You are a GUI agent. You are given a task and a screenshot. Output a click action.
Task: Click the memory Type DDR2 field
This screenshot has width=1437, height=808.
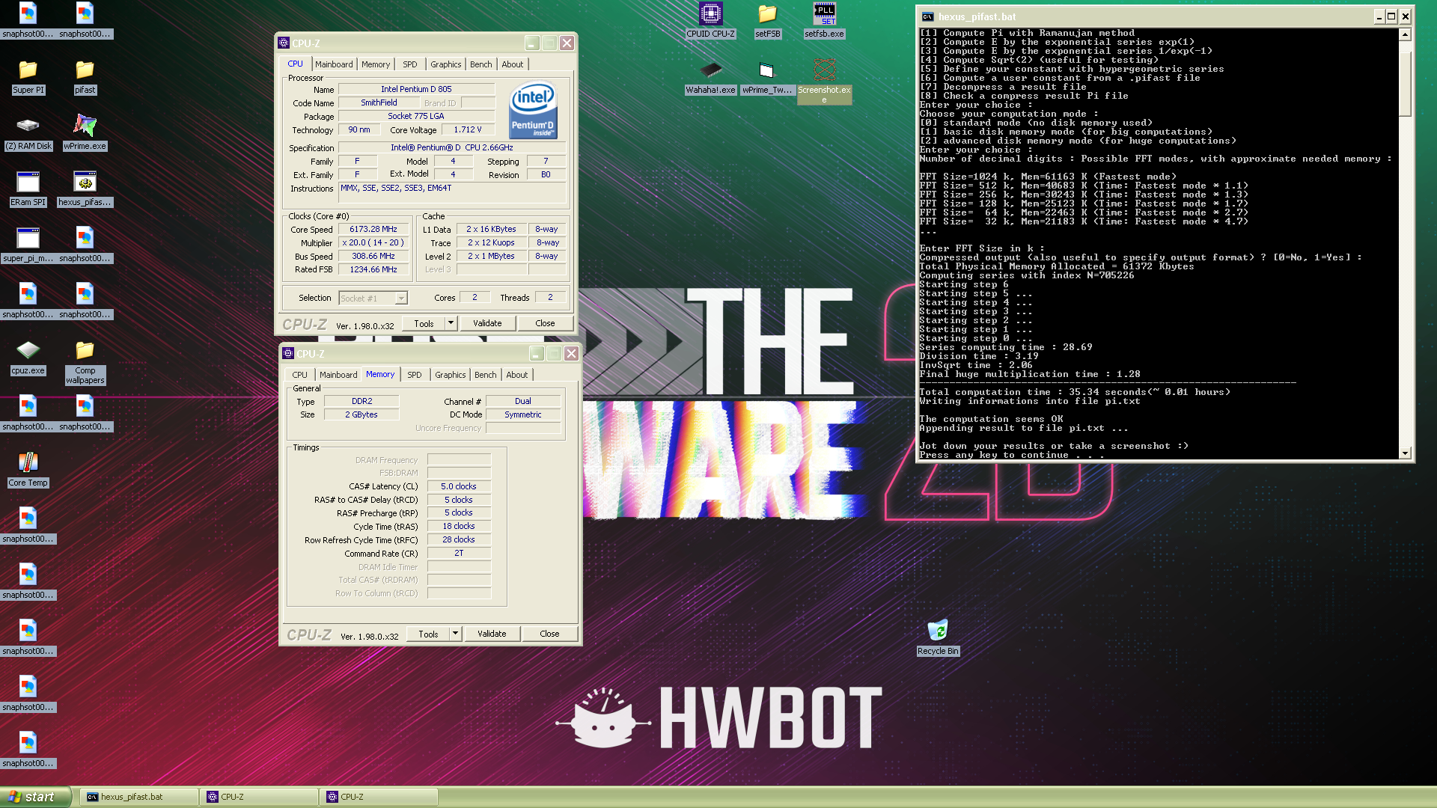coord(361,401)
